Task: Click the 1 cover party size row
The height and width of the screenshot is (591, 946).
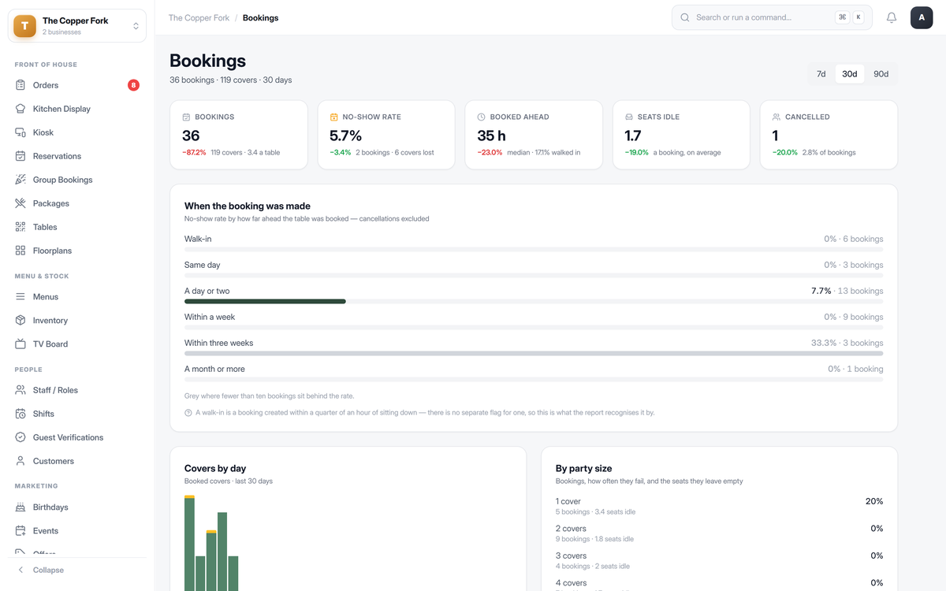Action: pos(719,506)
